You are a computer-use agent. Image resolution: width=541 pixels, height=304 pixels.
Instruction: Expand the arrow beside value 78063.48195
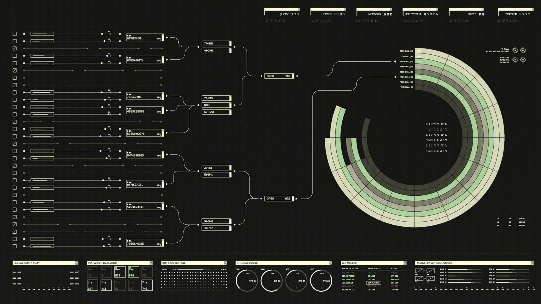[x=167, y=243]
